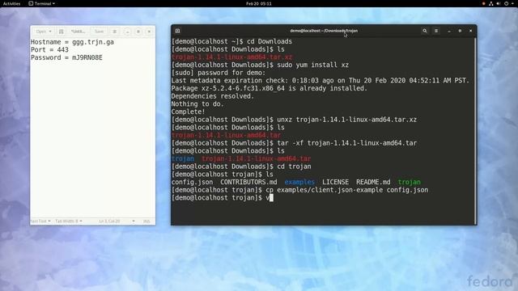Viewport: 518px width, 291px height.
Task: Click the Save button in text editor
Action: pos(99,32)
